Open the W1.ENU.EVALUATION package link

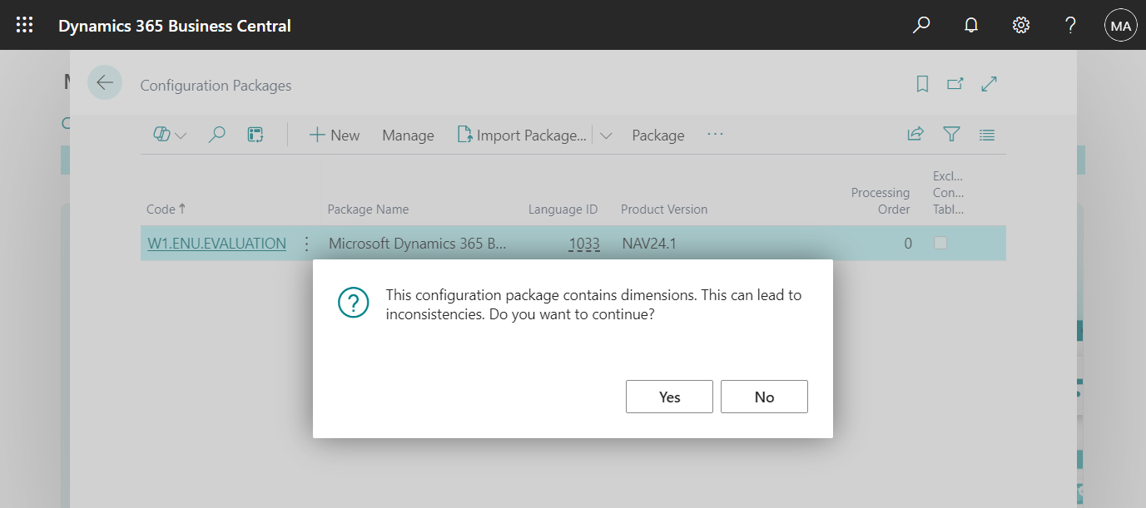216,243
